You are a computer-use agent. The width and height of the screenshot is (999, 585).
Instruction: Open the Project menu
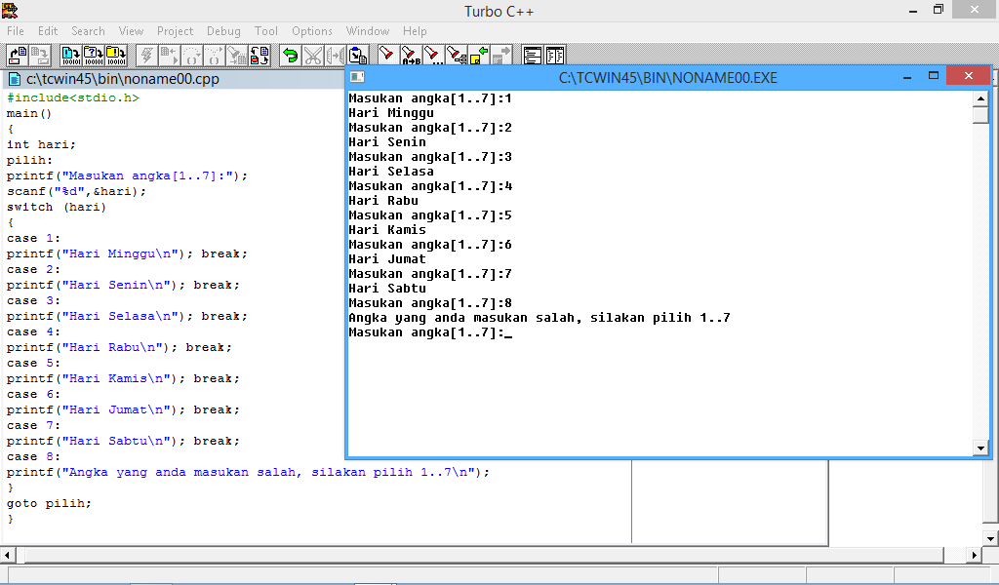pyautogui.click(x=175, y=31)
